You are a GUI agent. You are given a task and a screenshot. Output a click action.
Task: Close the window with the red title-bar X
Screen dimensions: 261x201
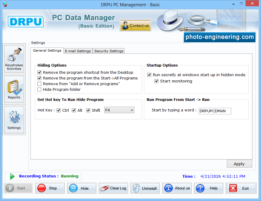pyautogui.click(x=252, y=3)
